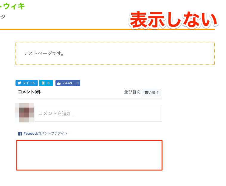The image size is (226, 186).
Task: Click the Facebook thumbs-up icon
Action: pos(59,83)
